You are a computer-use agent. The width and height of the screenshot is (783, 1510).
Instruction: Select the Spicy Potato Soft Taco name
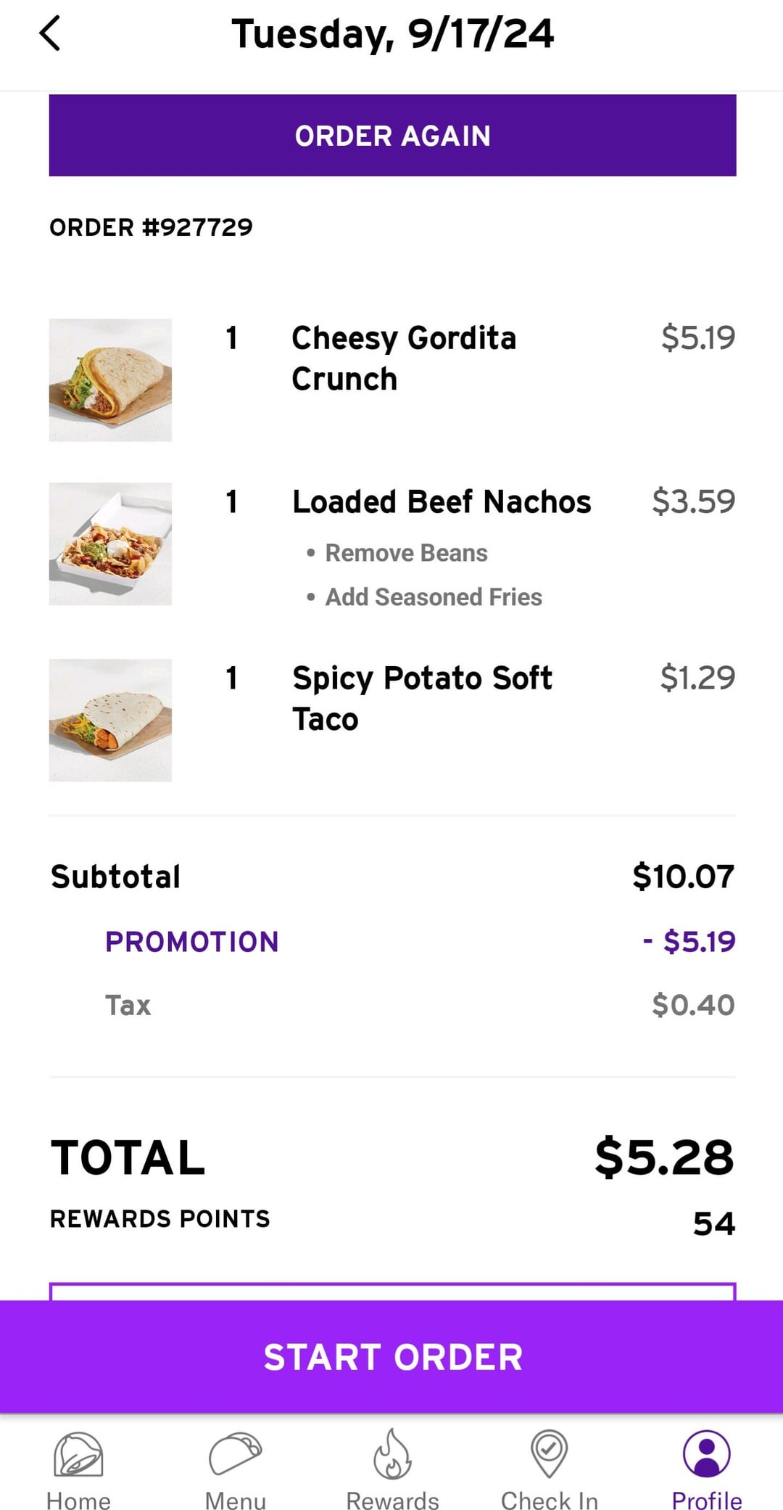coord(422,698)
